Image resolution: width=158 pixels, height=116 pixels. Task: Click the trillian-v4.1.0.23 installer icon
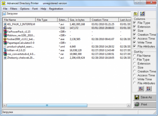click(x=5, y=50)
